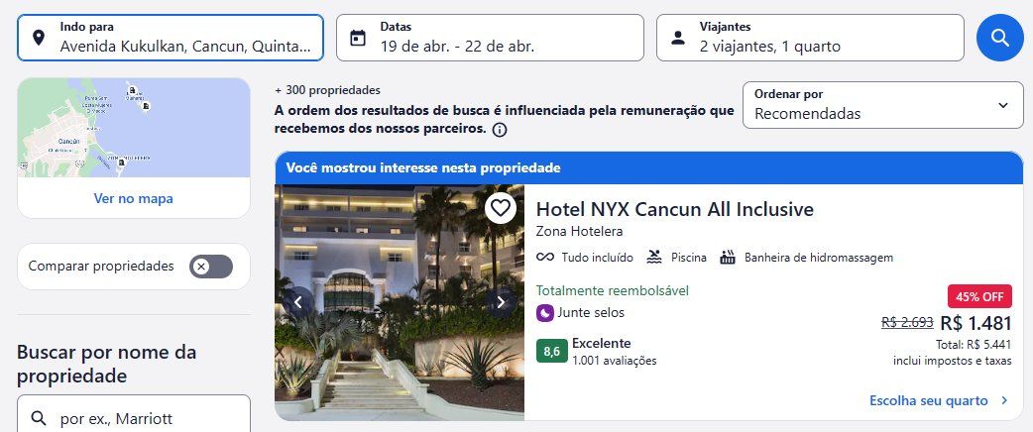Screen dimensions: 1033x432
Task: Click the Cancun map thumbnail
Action: (134, 128)
